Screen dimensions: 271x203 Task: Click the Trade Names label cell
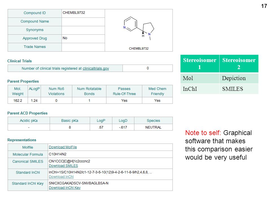point(34,47)
